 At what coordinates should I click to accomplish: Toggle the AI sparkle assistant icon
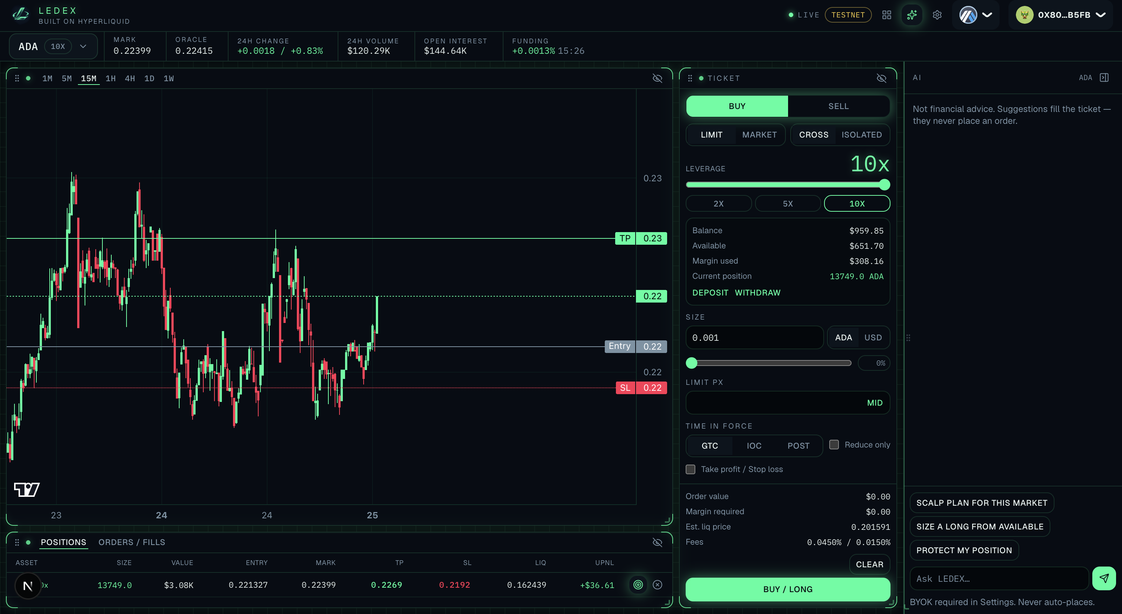point(912,15)
